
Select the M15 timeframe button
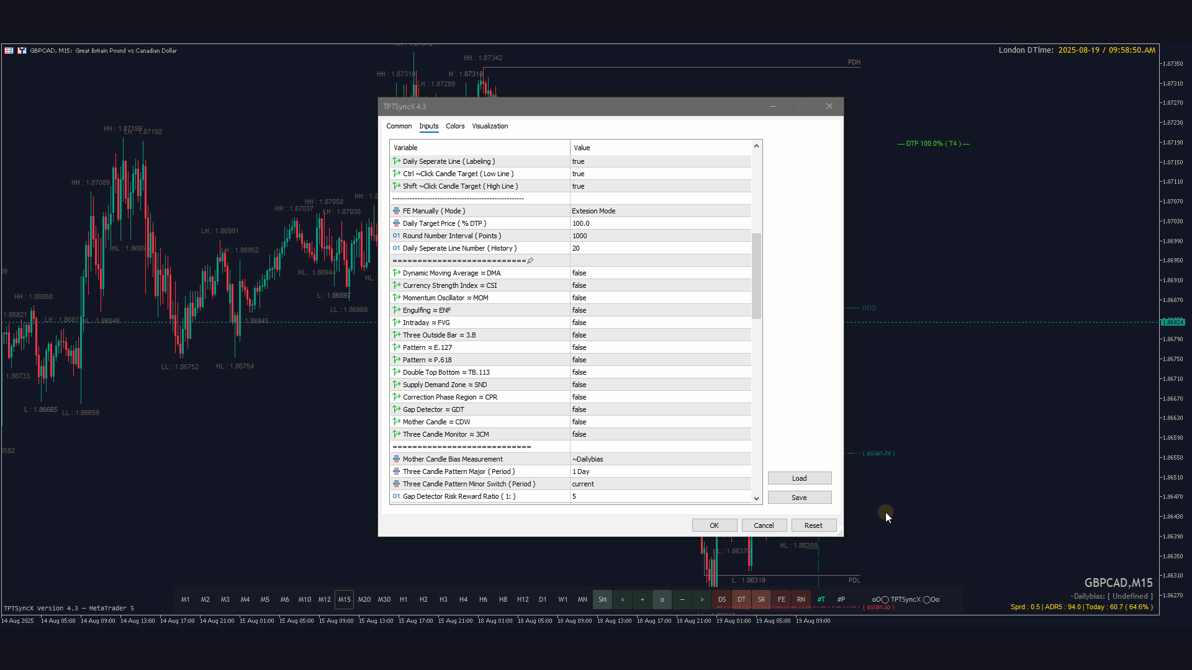[344, 599]
